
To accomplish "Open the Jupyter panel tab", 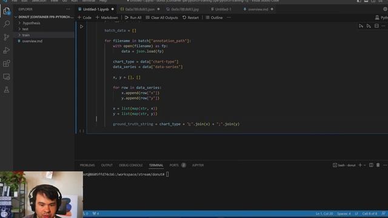I will pos(198,165).
